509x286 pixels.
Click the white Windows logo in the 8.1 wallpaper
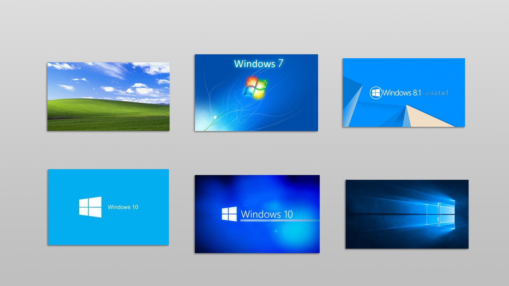[x=376, y=93]
